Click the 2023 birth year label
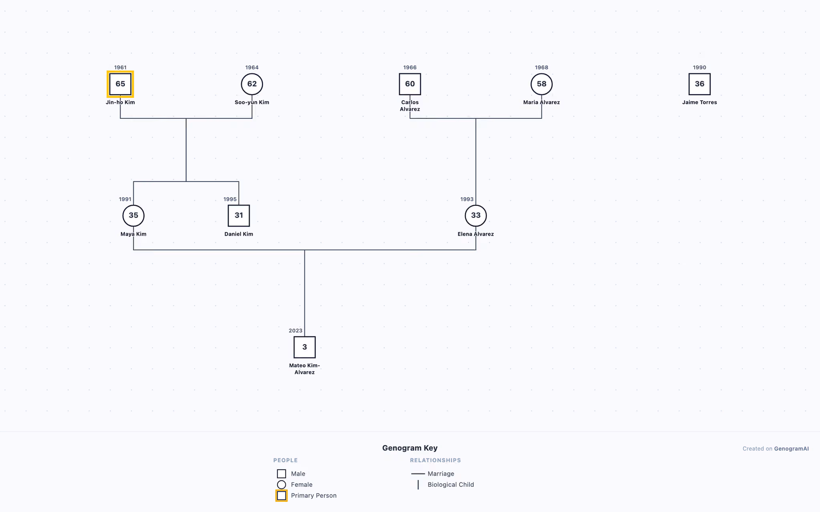Screen dimensions: 820x512 [x=295, y=331]
